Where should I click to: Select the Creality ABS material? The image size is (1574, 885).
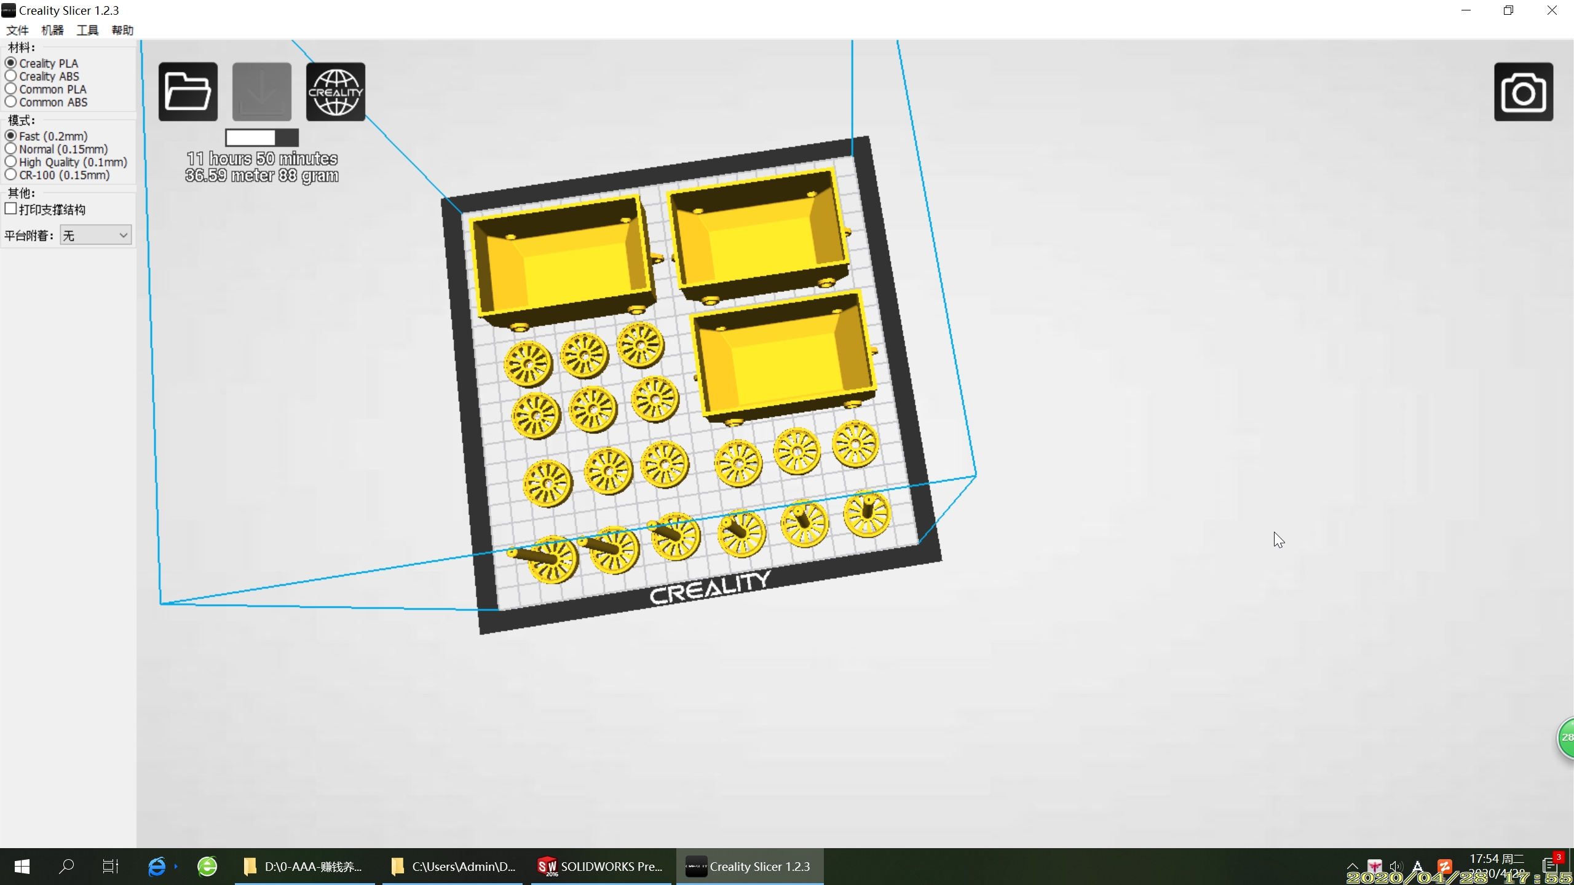tap(42, 76)
